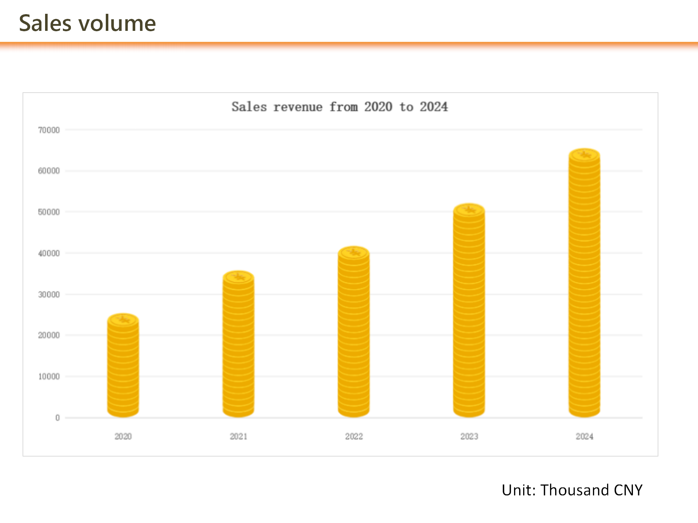
Task: Click the 40000 axis label
Action: coord(49,254)
